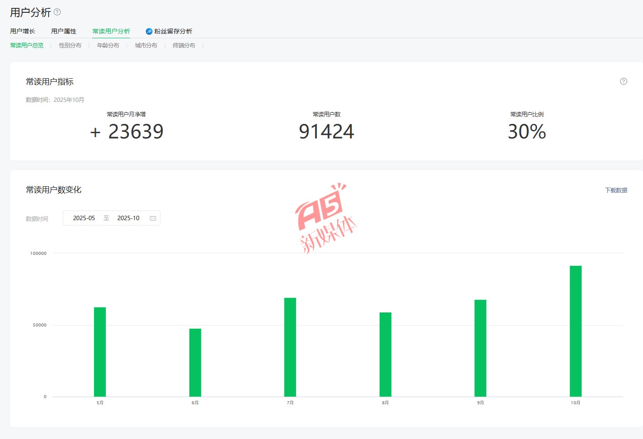Open the 用户增长 tab
643x439 pixels.
pyautogui.click(x=22, y=31)
